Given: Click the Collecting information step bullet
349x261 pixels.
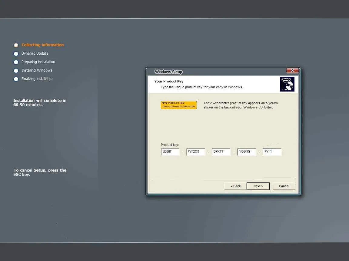Looking at the screenshot, I should tap(16, 45).
